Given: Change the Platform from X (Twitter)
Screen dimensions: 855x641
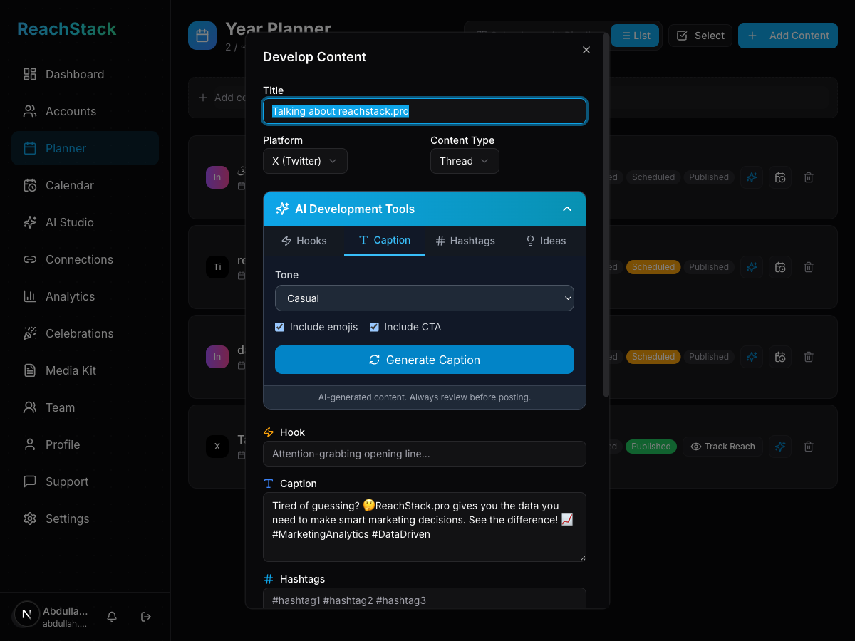Looking at the screenshot, I should click(305, 161).
